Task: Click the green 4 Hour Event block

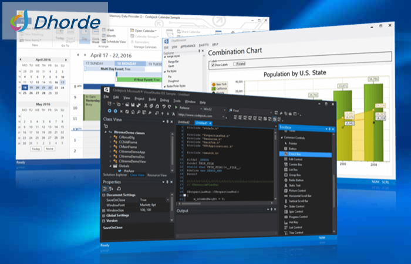Action: (x=139, y=79)
